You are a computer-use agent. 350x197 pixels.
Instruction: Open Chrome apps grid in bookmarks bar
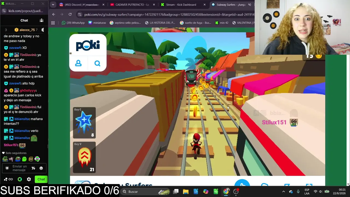(x=53, y=23)
